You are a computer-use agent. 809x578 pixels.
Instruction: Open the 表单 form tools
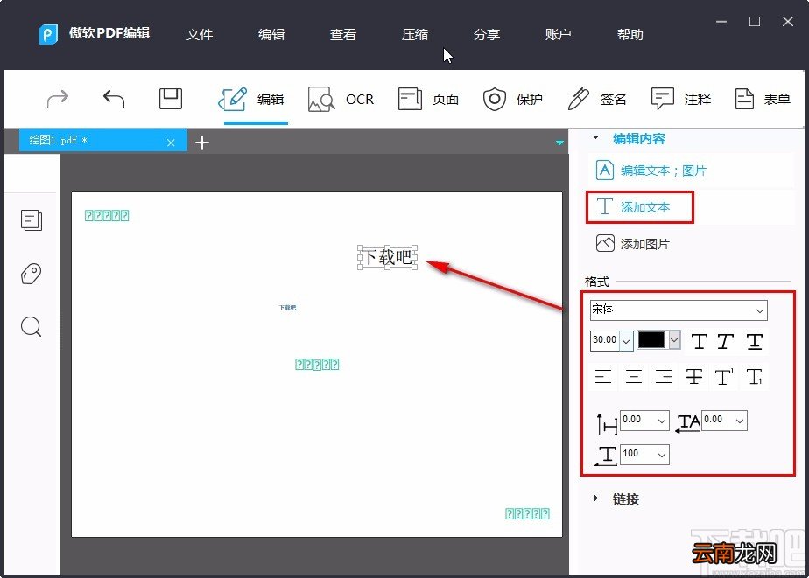tap(763, 99)
